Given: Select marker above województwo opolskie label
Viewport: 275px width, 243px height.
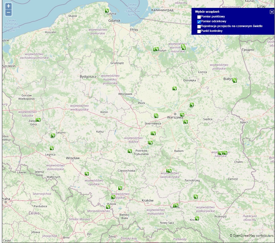Looking at the screenshot, I should pos(87,174).
